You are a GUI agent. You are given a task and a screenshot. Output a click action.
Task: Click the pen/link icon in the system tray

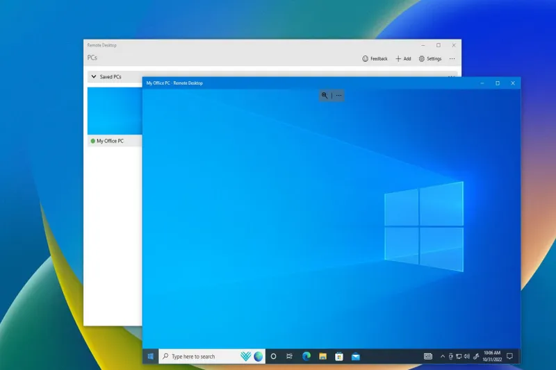(x=476, y=356)
